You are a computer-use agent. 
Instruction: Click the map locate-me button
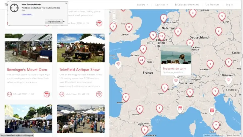click(x=114, y=22)
